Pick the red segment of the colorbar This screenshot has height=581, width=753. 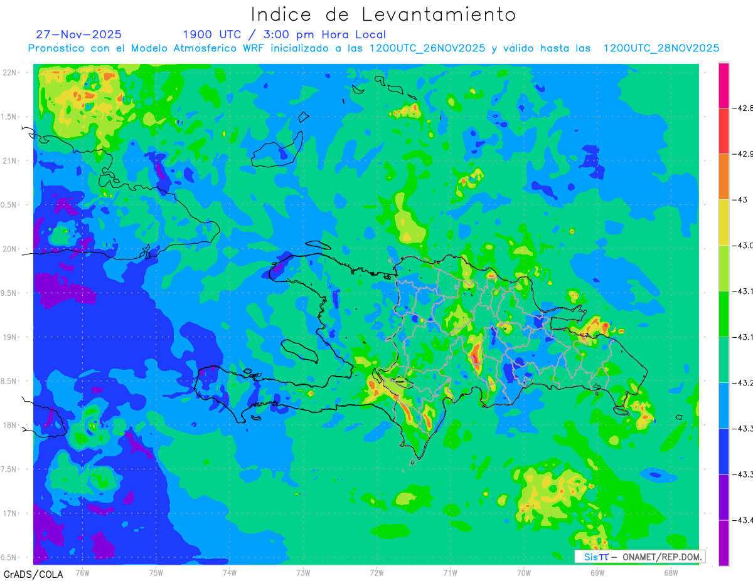(724, 131)
